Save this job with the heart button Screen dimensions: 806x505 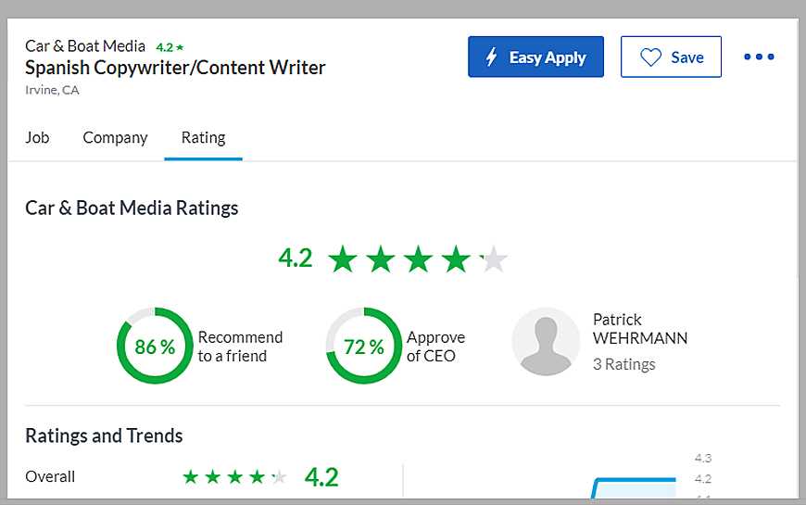671,57
